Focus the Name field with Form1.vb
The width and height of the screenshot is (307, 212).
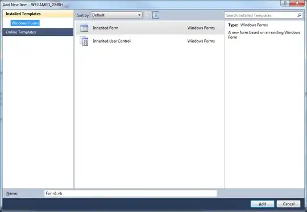pyautogui.click(x=131, y=193)
